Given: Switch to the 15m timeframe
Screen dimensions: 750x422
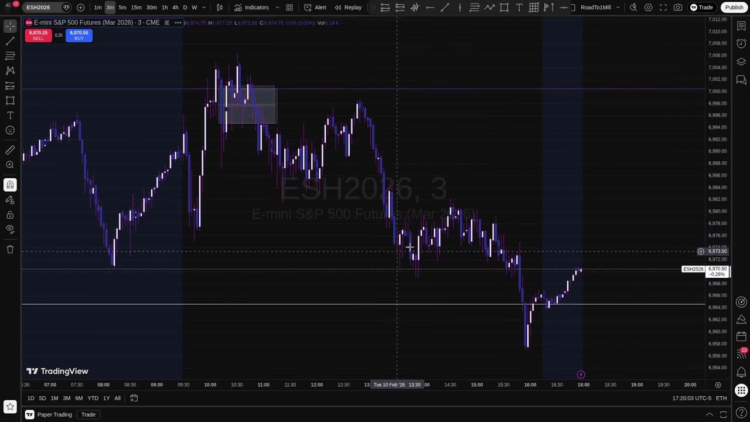Looking at the screenshot, I should click(x=136, y=8).
